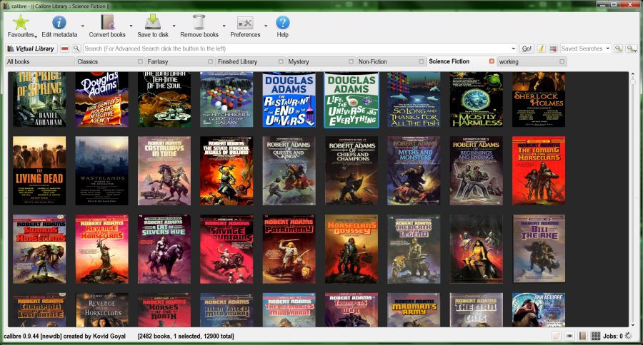Click the Virtual Library button

click(30, 48)
